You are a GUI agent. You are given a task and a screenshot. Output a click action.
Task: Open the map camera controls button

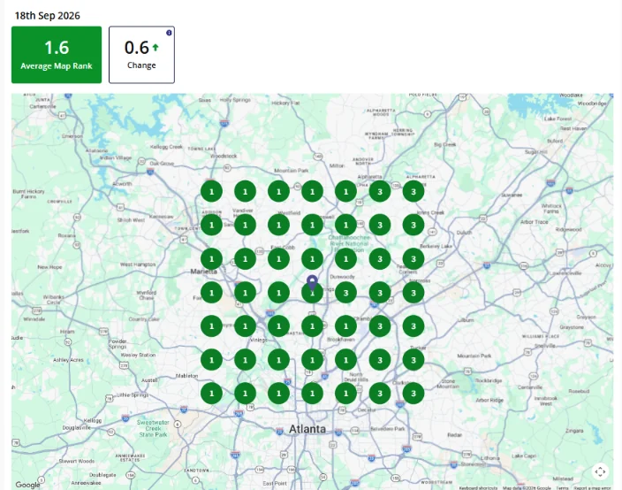point(600,471)
